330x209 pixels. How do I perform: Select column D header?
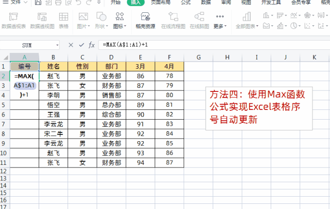110,57
